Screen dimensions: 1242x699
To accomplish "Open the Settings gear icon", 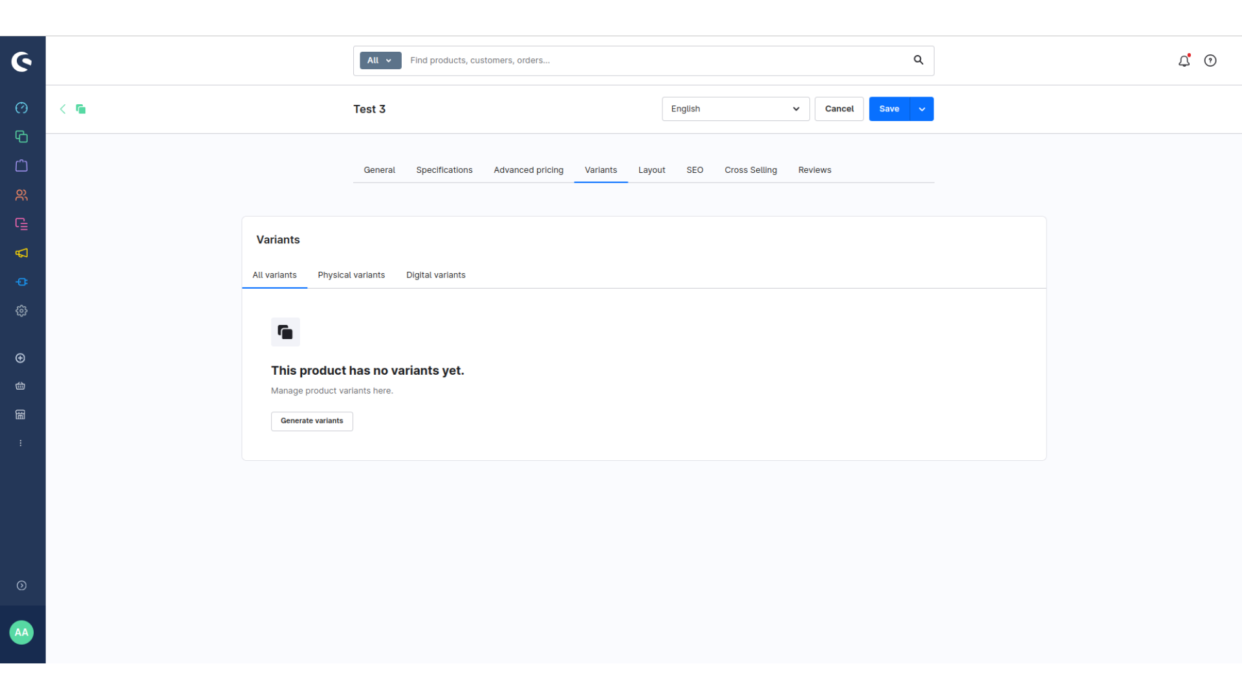I will pyautogui.click(x=21, y=311).
